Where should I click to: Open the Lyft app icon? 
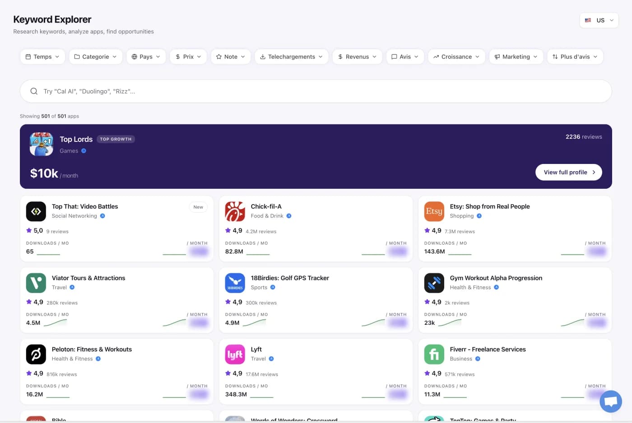[x=235, y=354]
